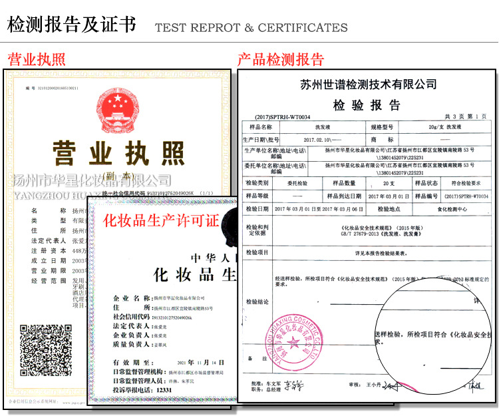The height and width of the screenshot is (416, 499).
Task: Click the 日常监督管理机构 row on the permit
Action: pyautogui.click(x=168, y=372)
